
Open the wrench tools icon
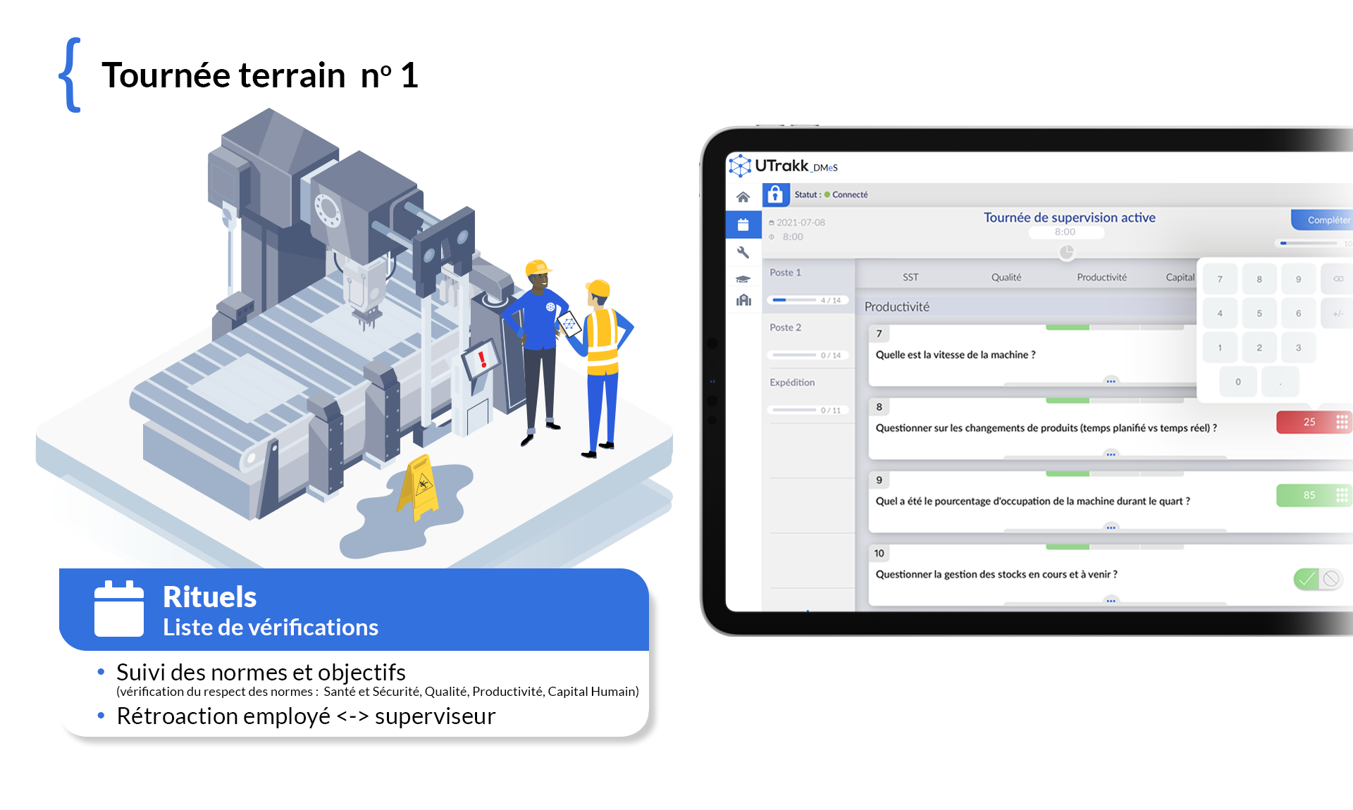(x=743, y=252)
